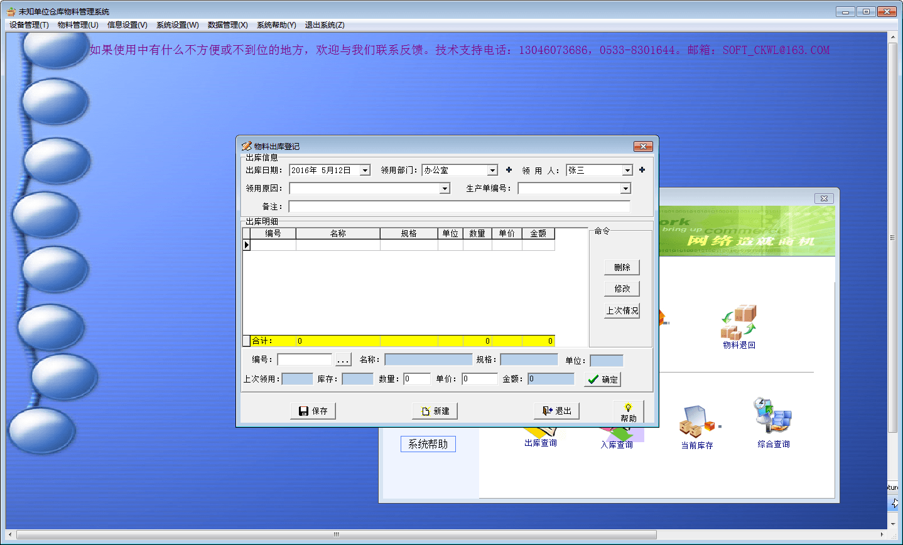Click the 备注 remarks input field

pyautogui.click(x=459, y=206)
